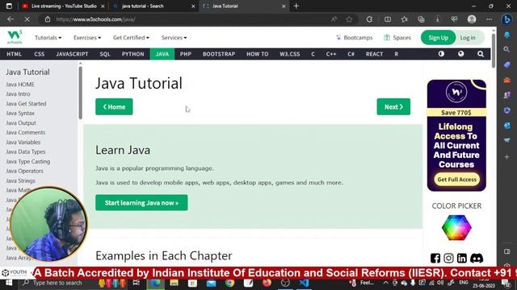Click Get Full Access in the ad
This screenshot has width=517, height=290.
pos(456,179)
